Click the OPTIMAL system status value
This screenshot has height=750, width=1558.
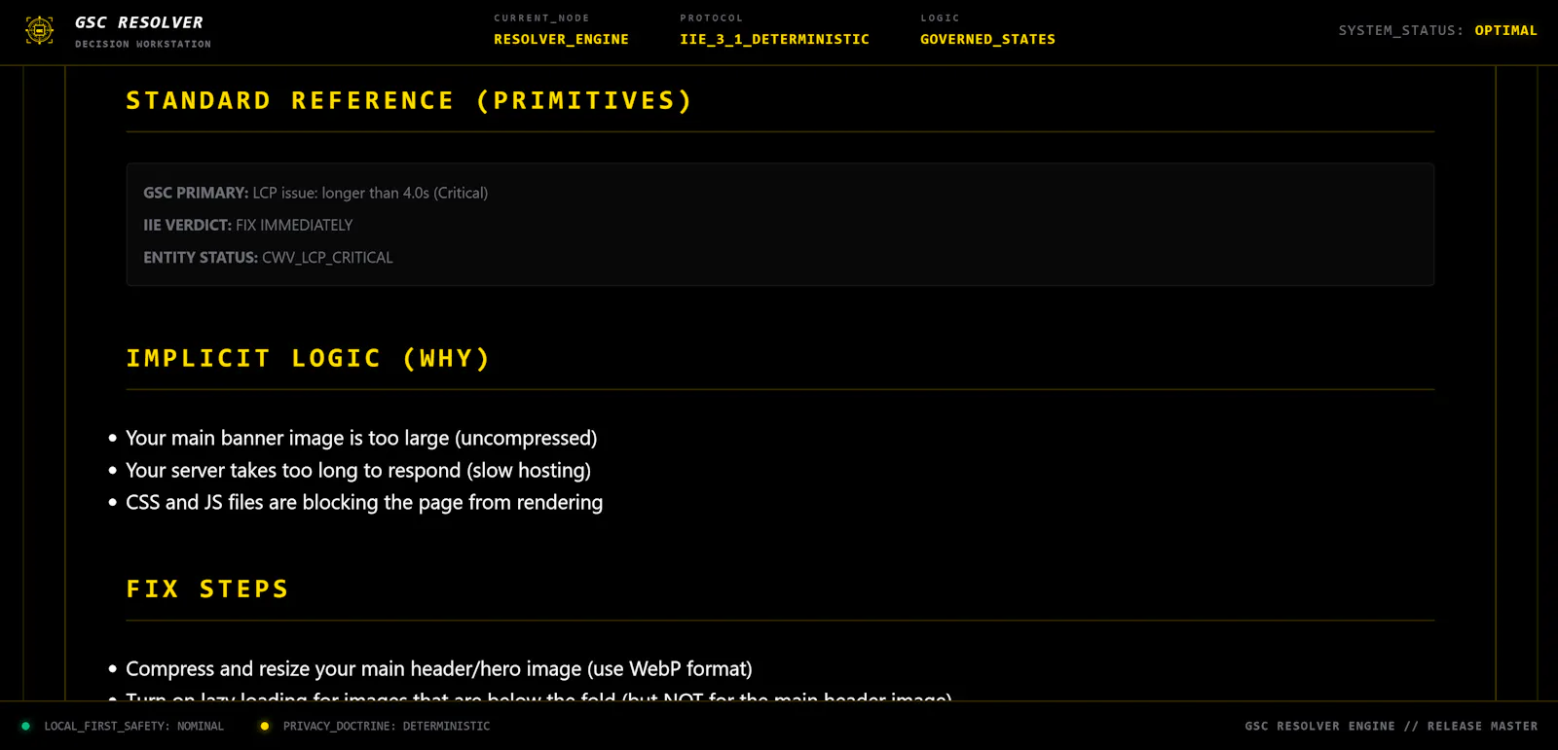coord(1506,31)
